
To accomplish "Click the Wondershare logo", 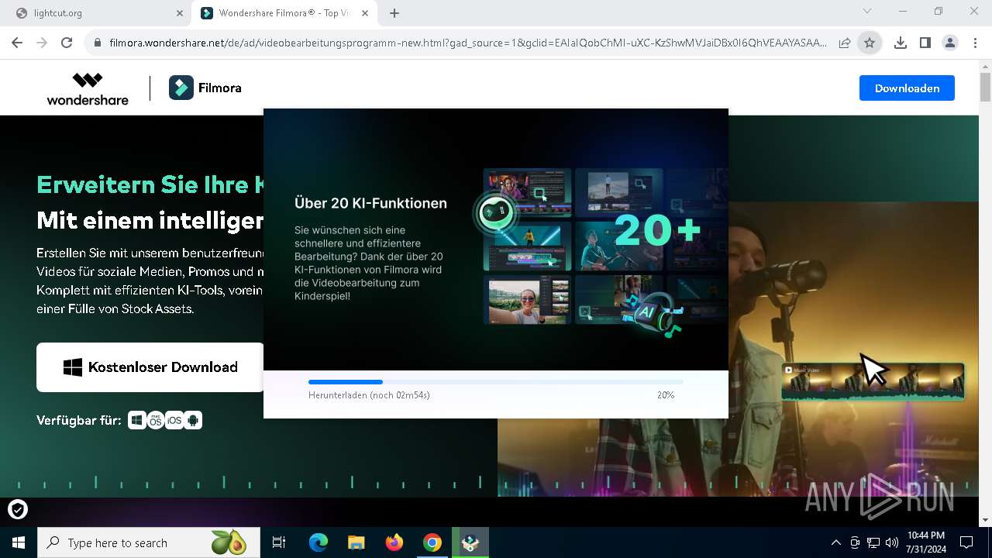I will 88,88.
